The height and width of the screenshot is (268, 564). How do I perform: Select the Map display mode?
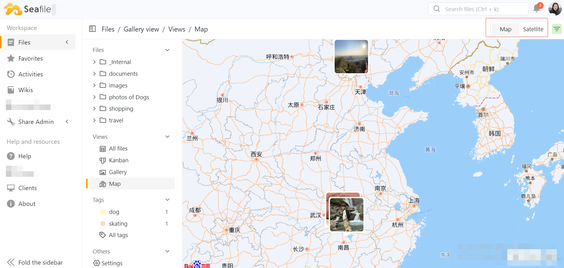coord(505,29)
